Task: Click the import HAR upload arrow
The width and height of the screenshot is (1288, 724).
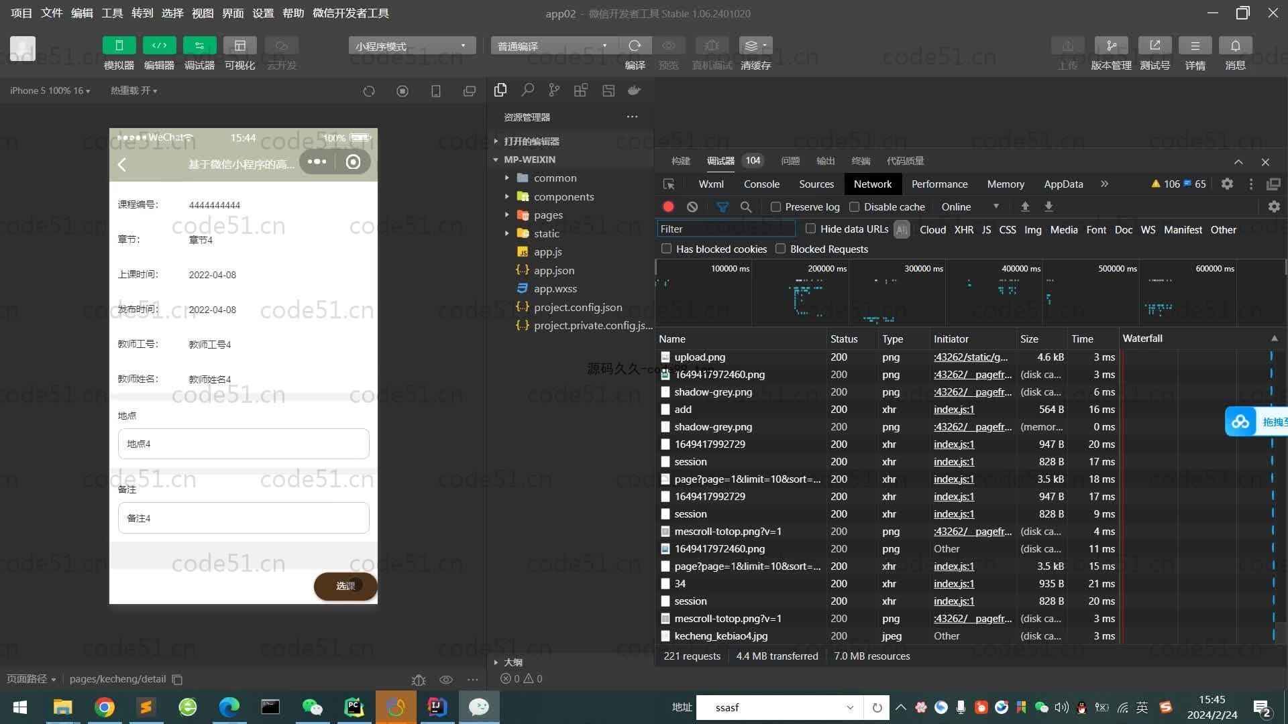Action: click(x=1025, y=207)
